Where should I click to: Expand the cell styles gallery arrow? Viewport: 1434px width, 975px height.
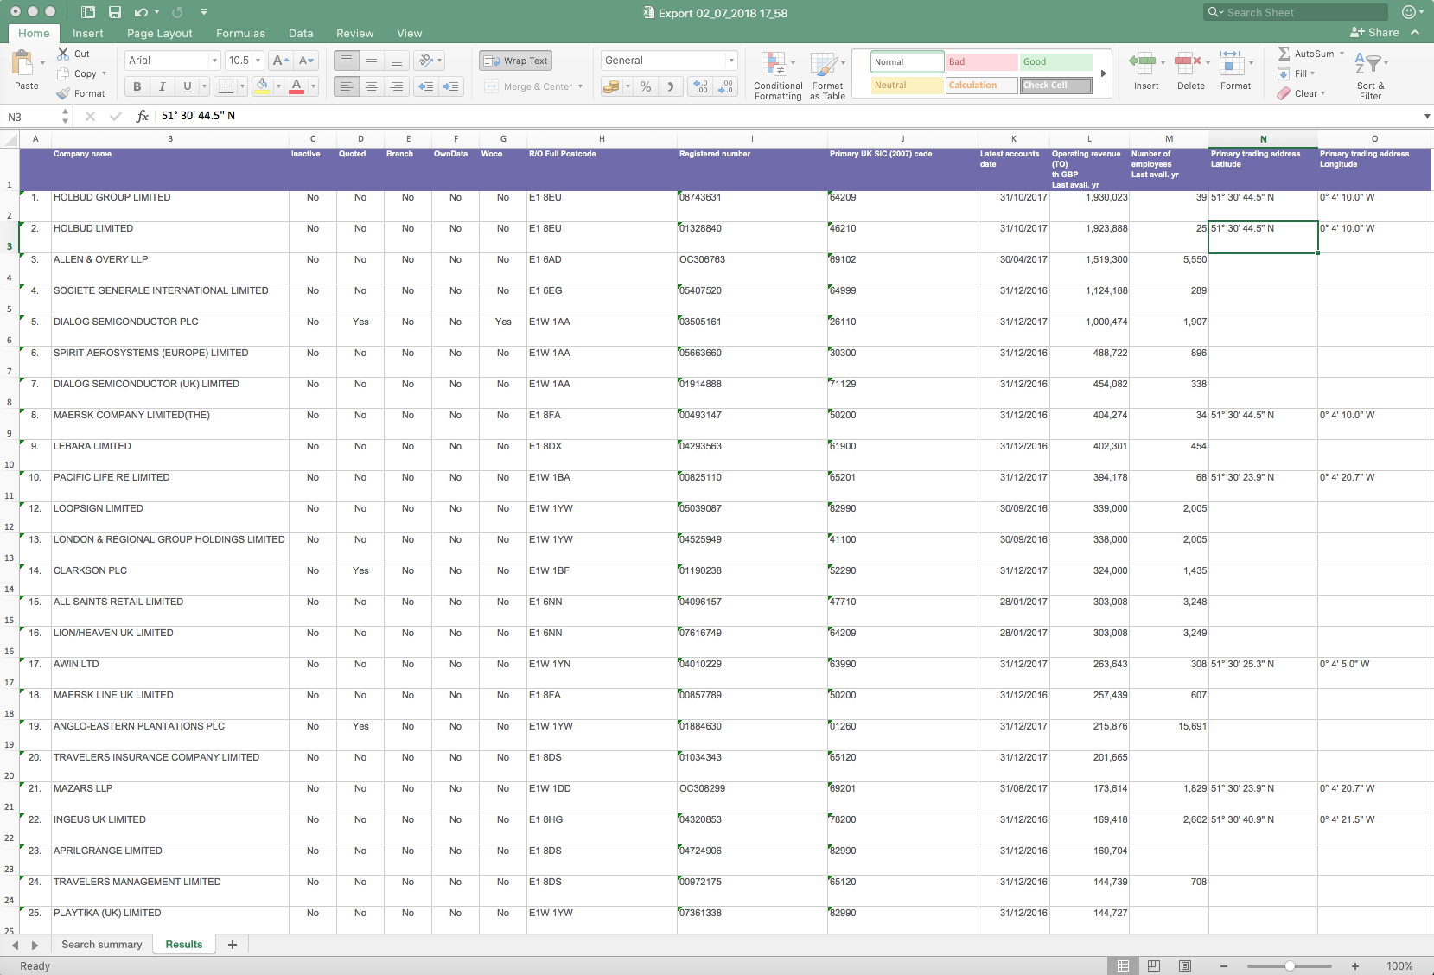point(1103,73)
